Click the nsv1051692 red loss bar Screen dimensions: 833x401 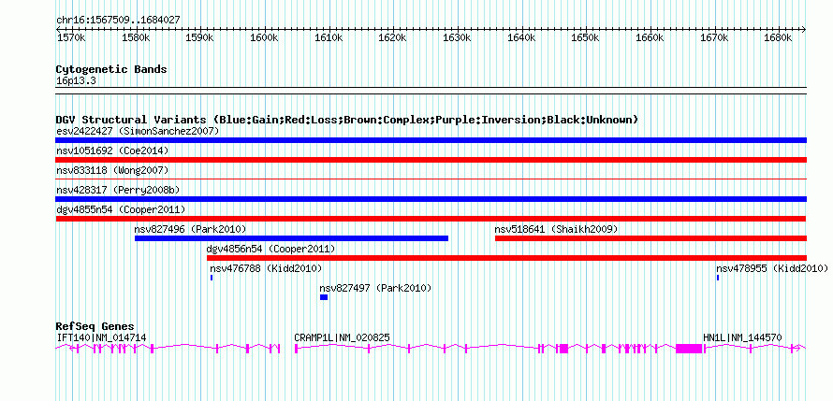pos(431,160)
